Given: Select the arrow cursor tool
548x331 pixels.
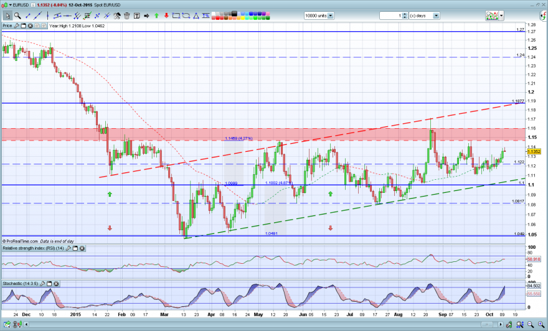Looking at the screenshot, I should pyautogui.click(x=7, y=16).
